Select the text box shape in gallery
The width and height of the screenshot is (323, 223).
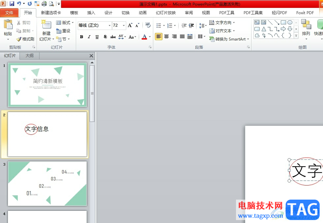[x=257, y=22]
